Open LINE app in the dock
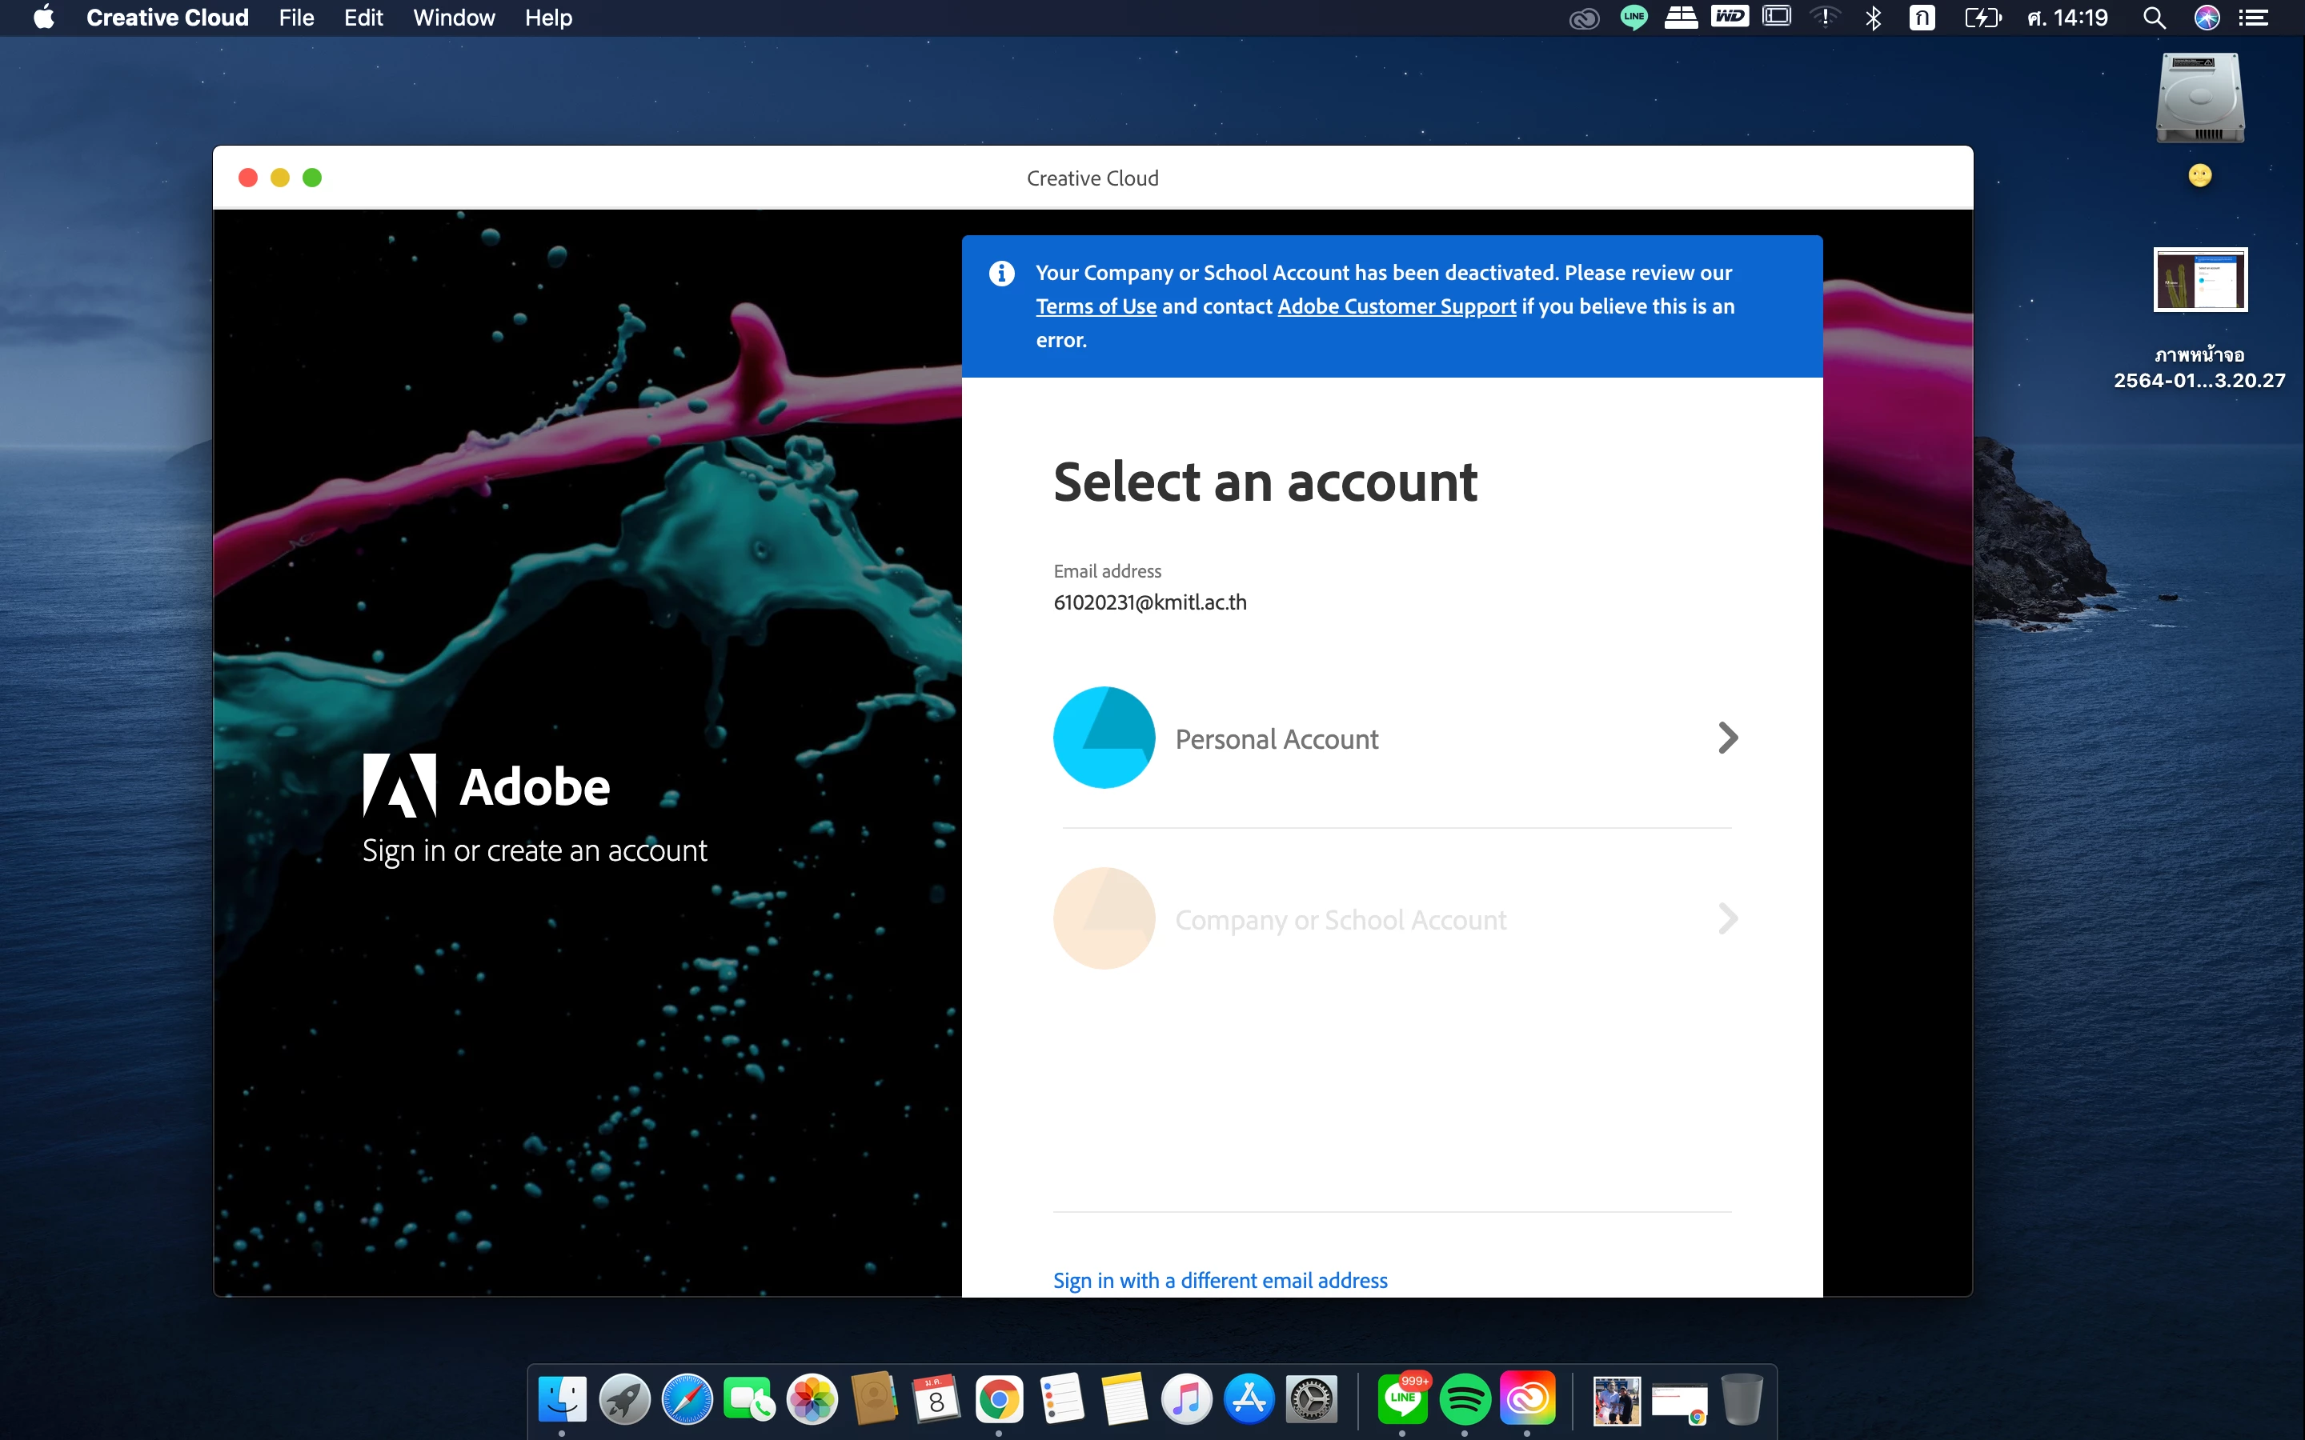This screenshot has height=1440, width=2305. [1402, 1399]
